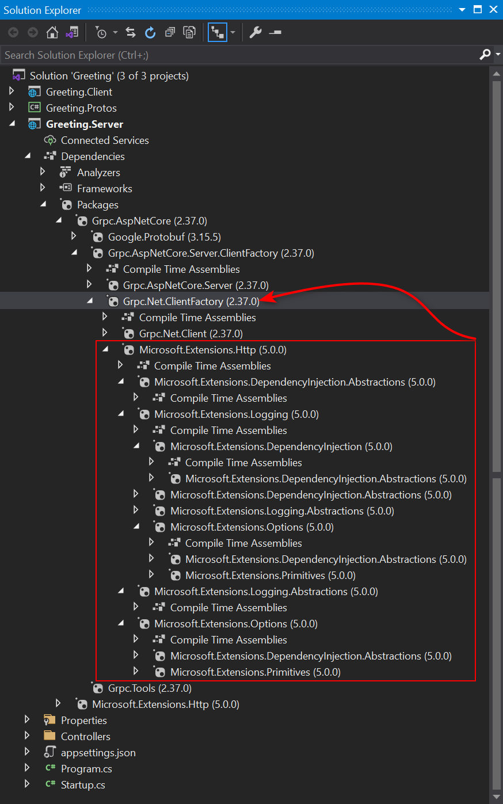Open the Solution Explorer window position menu

(462, 10)
